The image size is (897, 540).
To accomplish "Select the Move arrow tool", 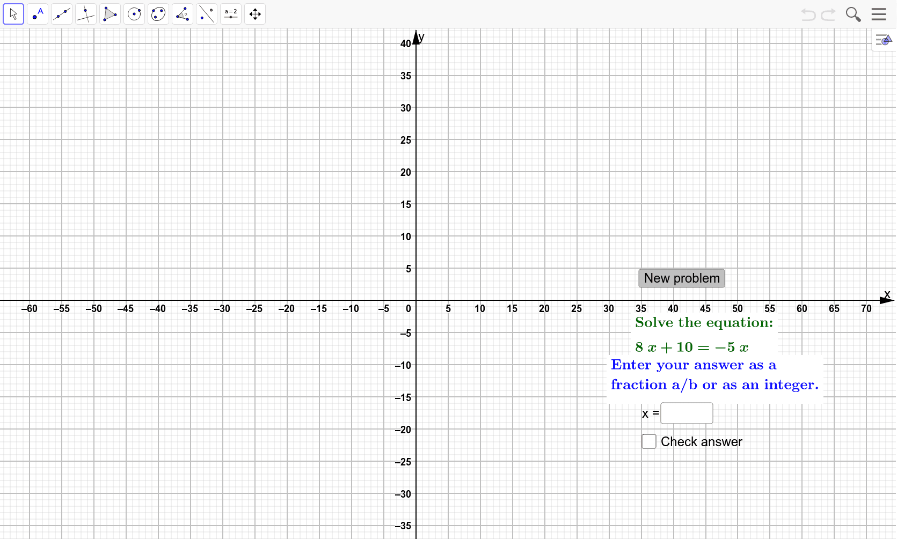I will [13, 14].
